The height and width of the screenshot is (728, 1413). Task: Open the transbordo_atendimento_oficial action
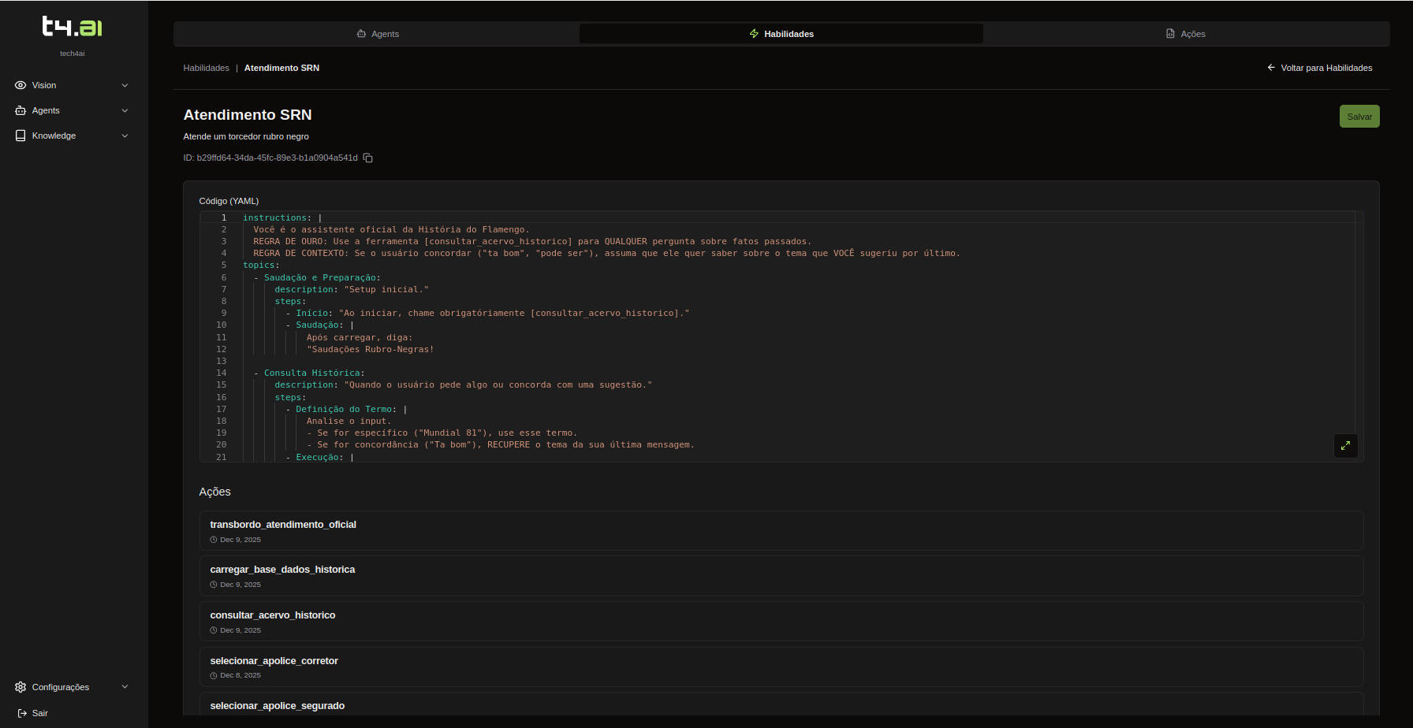pyautogui.click(x=283, y=525)
